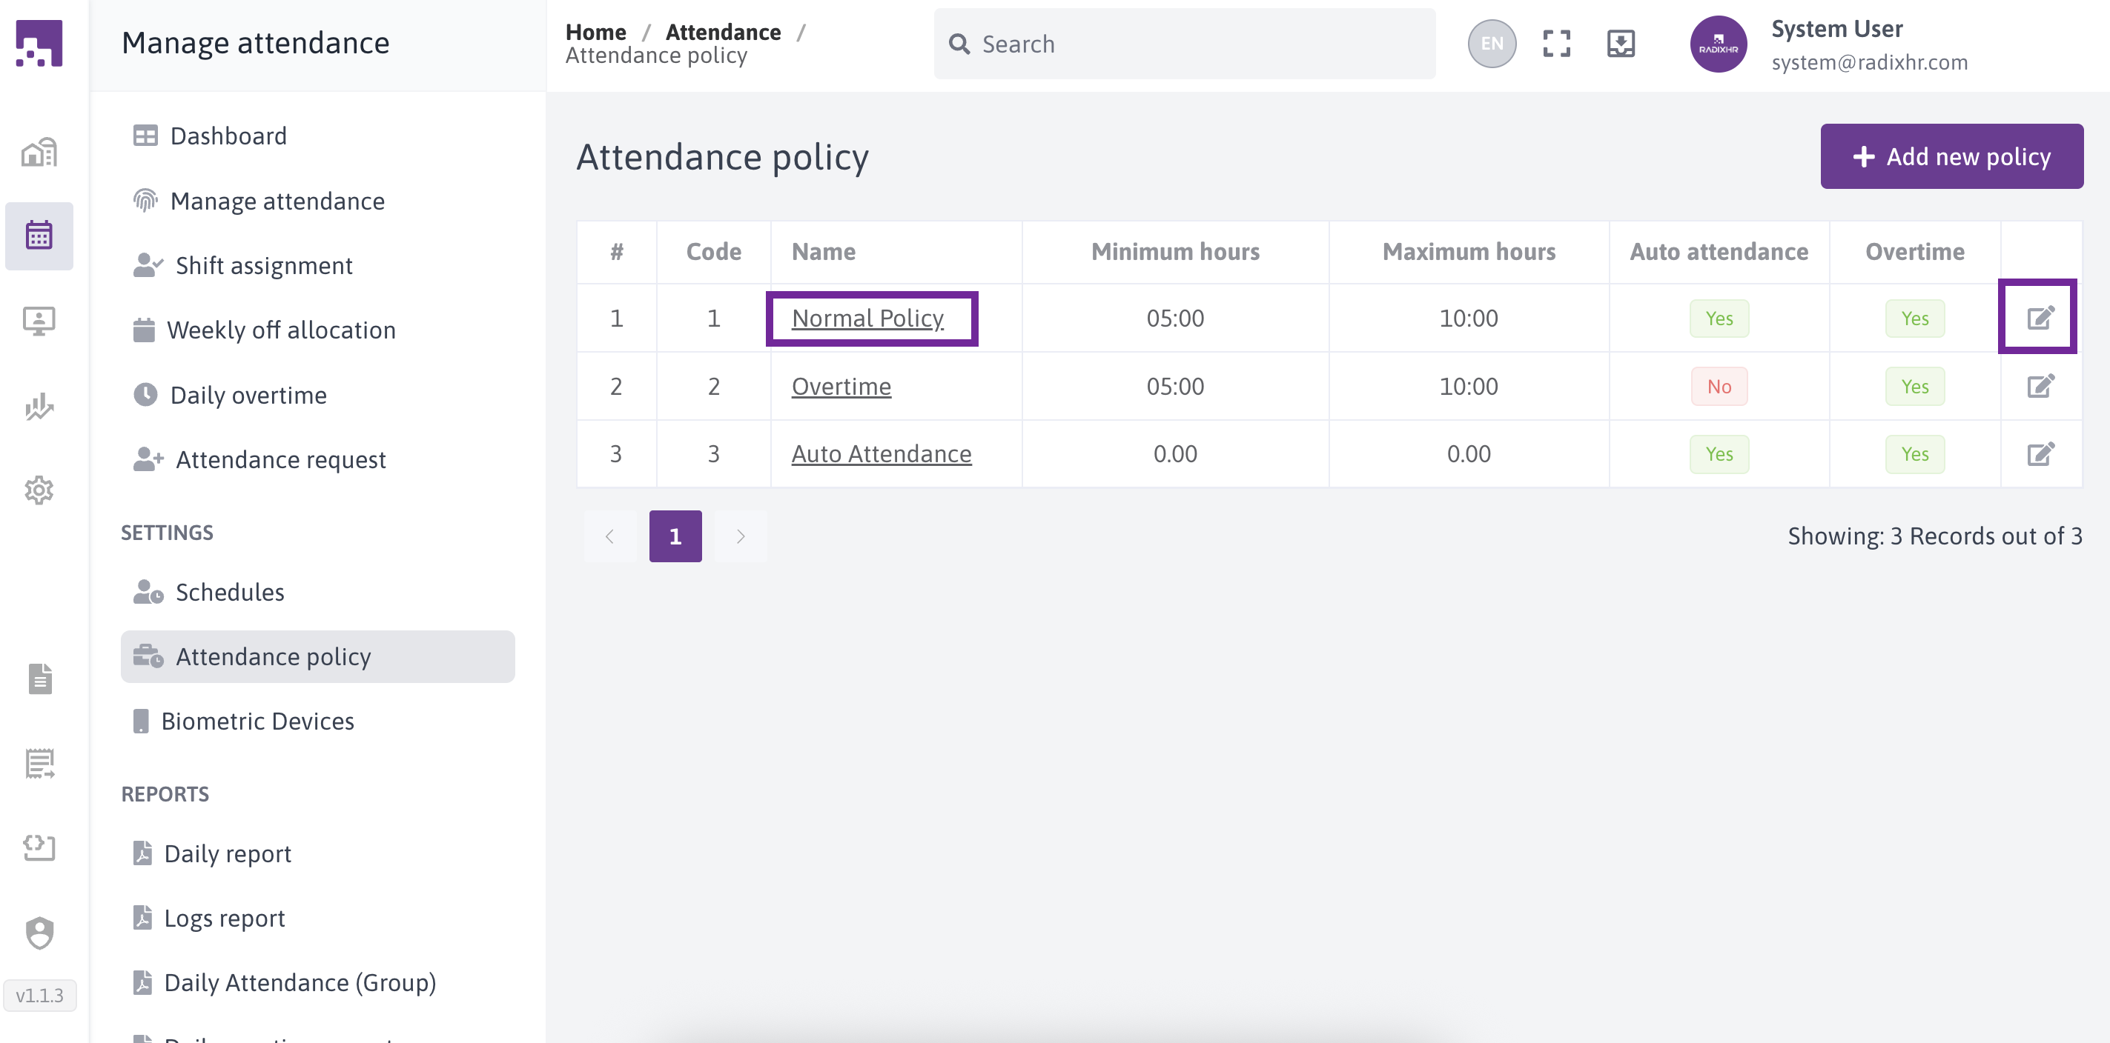Click the RadixHR logo at top left
This screenshot has height=1043, width=2110.
tap(39, 44)
